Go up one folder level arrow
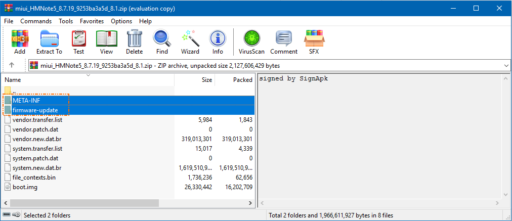The height and width of the screenshot is (221, 512). click(12, 65)
